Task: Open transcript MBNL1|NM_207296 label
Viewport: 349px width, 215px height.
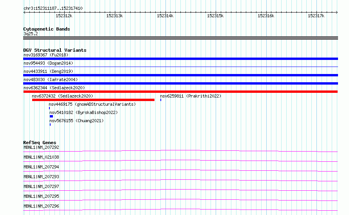Action: pos(42,206)
